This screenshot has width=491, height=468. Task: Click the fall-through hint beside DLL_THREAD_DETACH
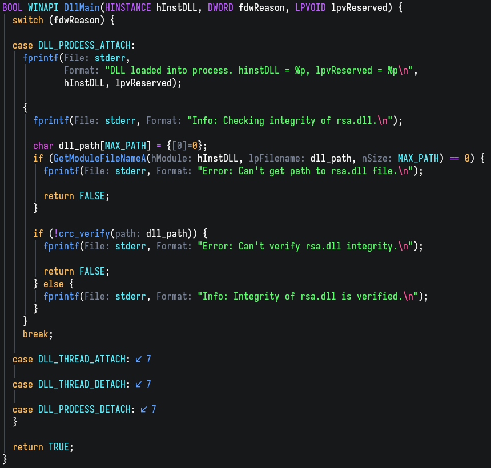(x=143, y=384)
